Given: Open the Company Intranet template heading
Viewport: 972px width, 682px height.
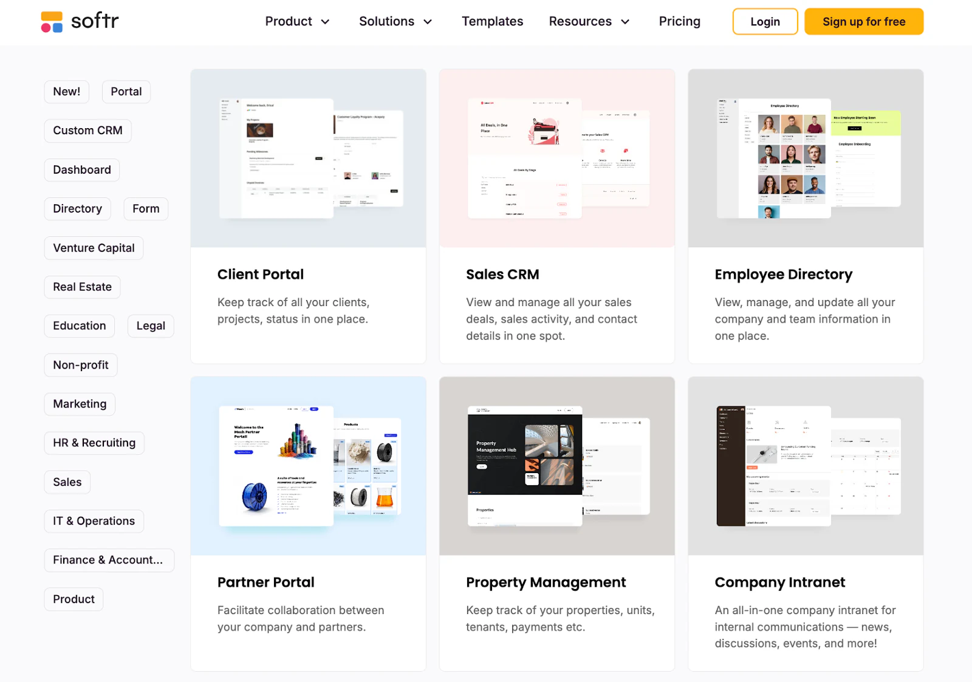Looking at the screenshot, I should (779, 582).
